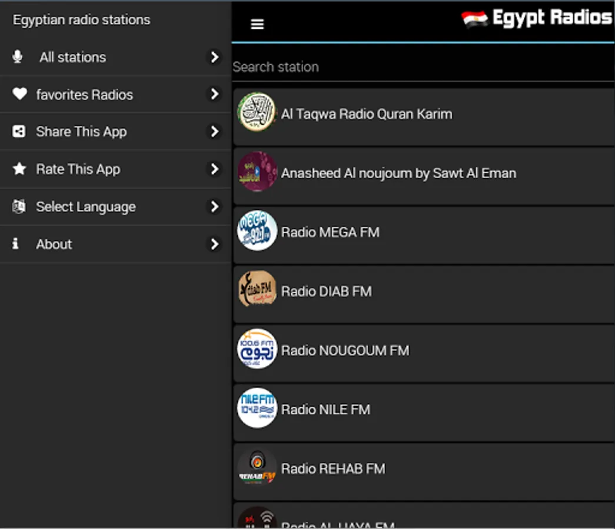Screen dimensions: 615x529
Task: Click the share icon beside Share This App
Action: pos(19,131)
